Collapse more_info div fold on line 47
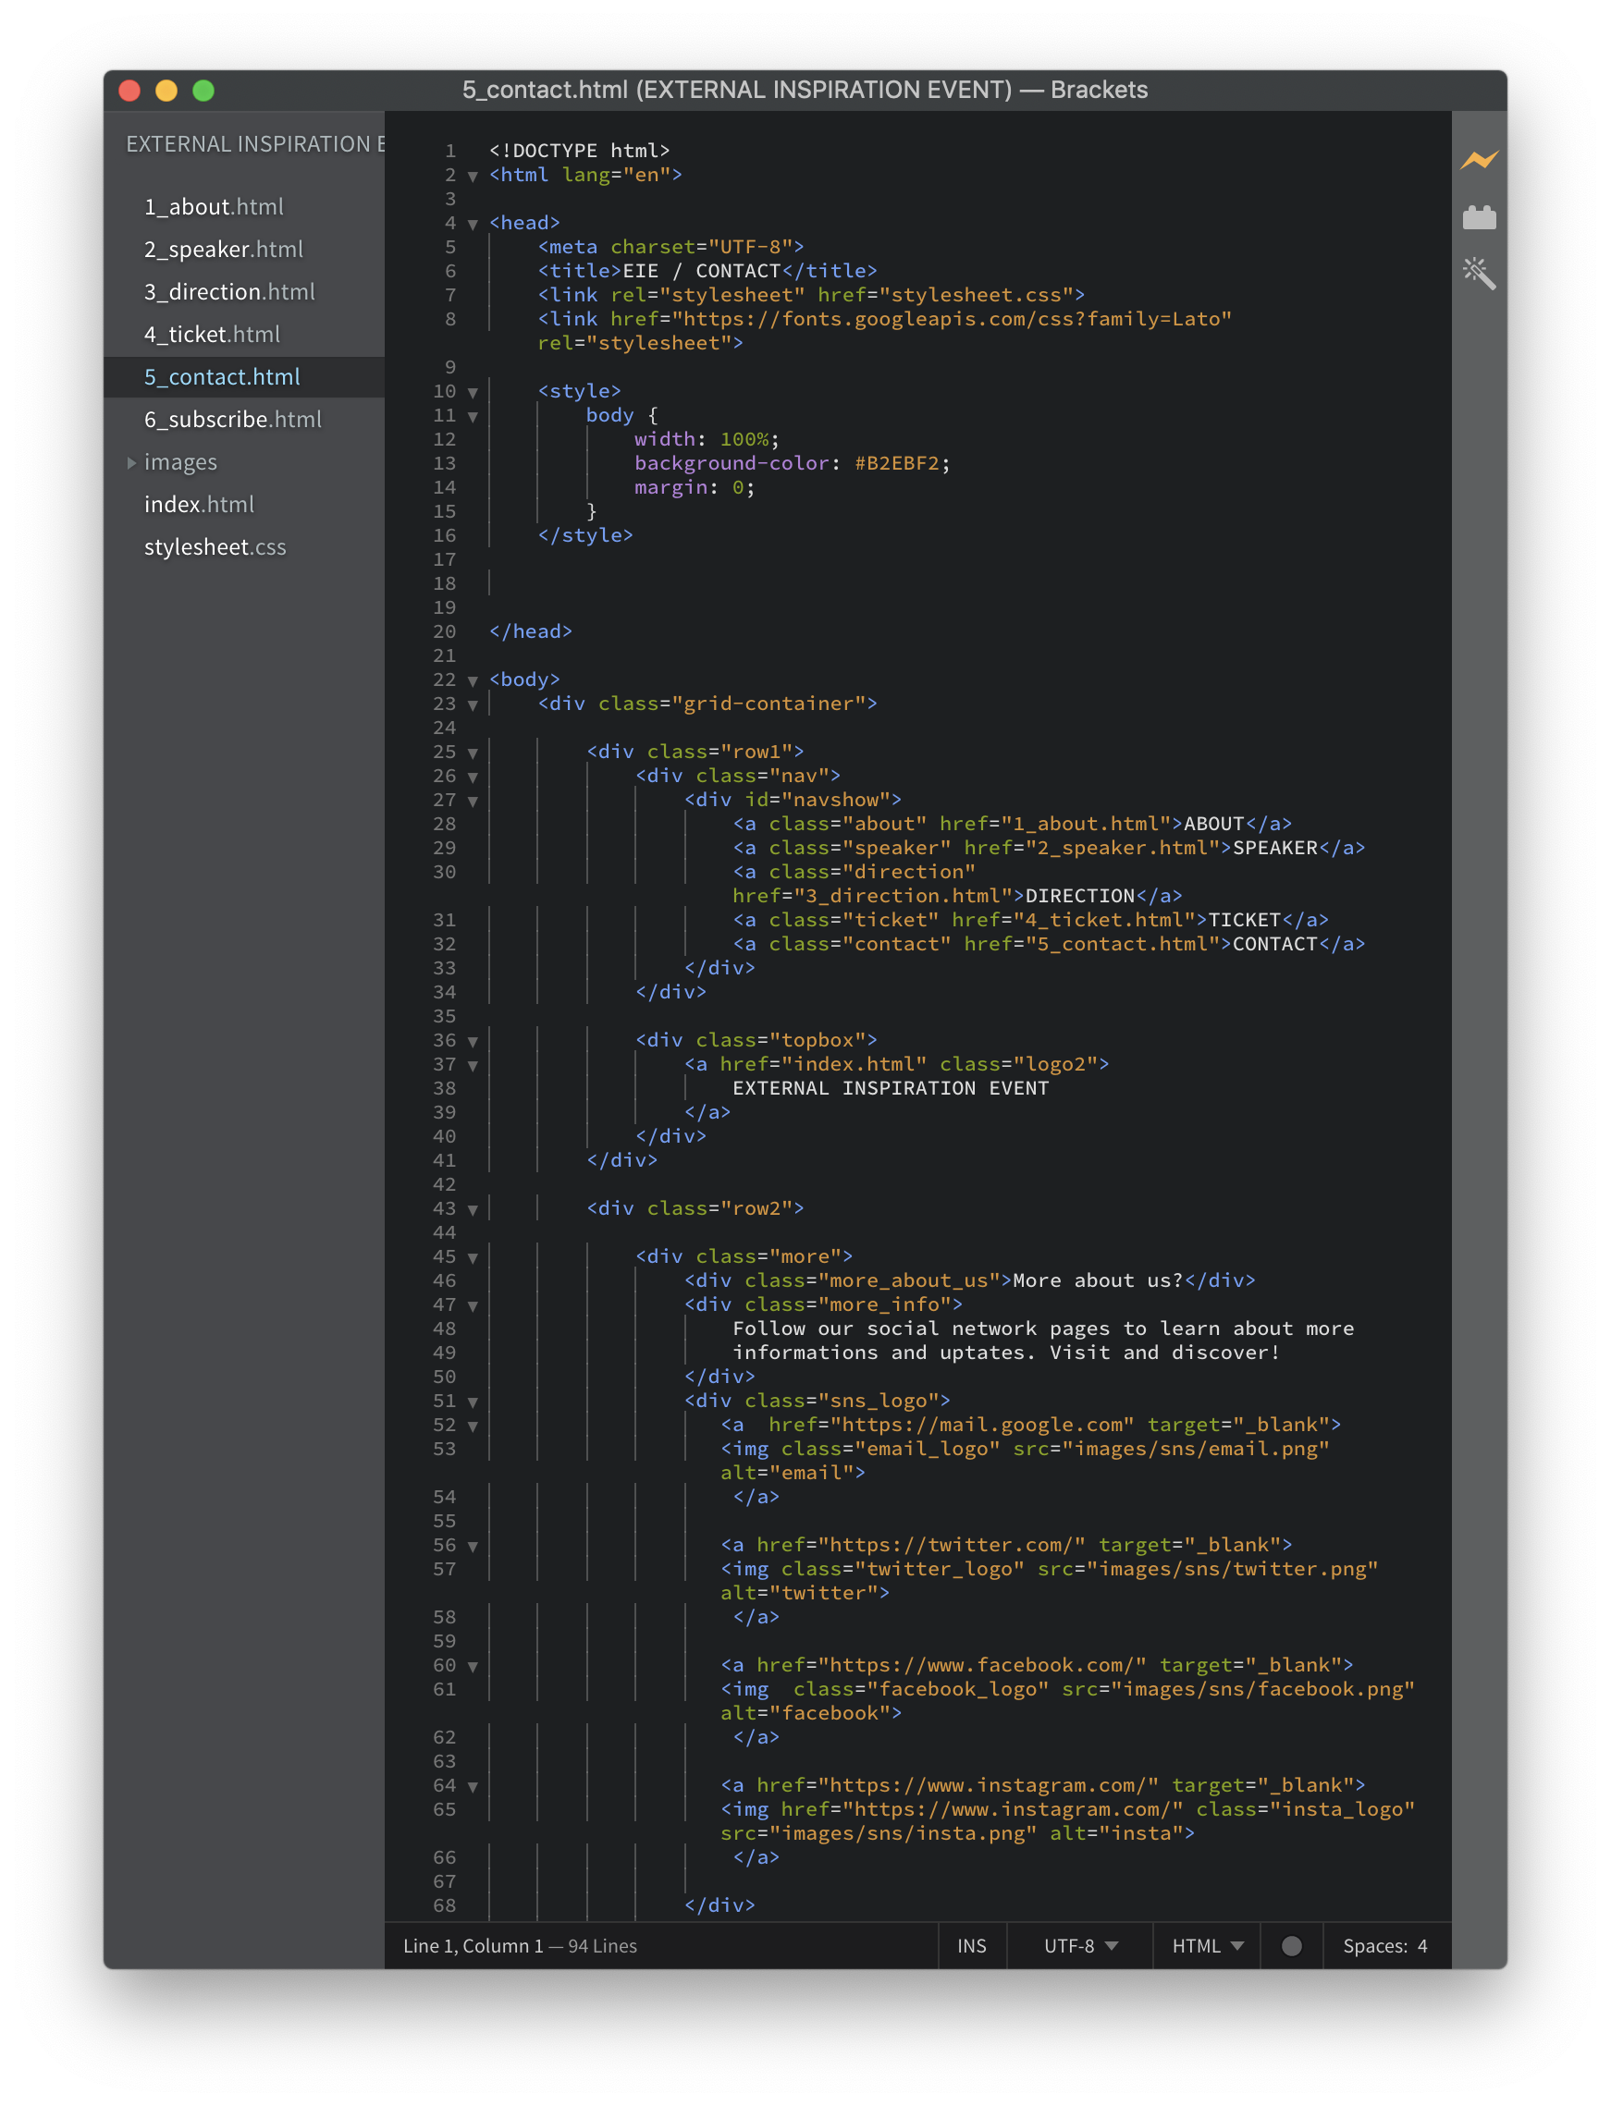This screenshot has width=1611, height=2106. (x=472, y=1305)
